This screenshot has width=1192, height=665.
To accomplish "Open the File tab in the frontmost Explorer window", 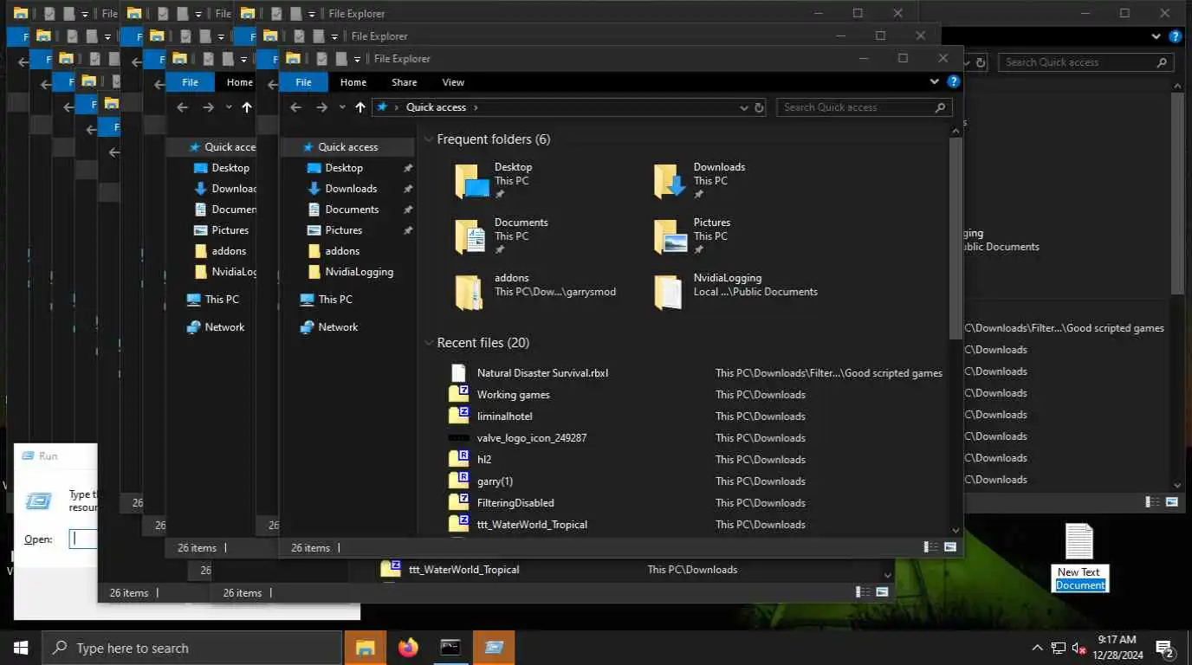I will 304,82.
